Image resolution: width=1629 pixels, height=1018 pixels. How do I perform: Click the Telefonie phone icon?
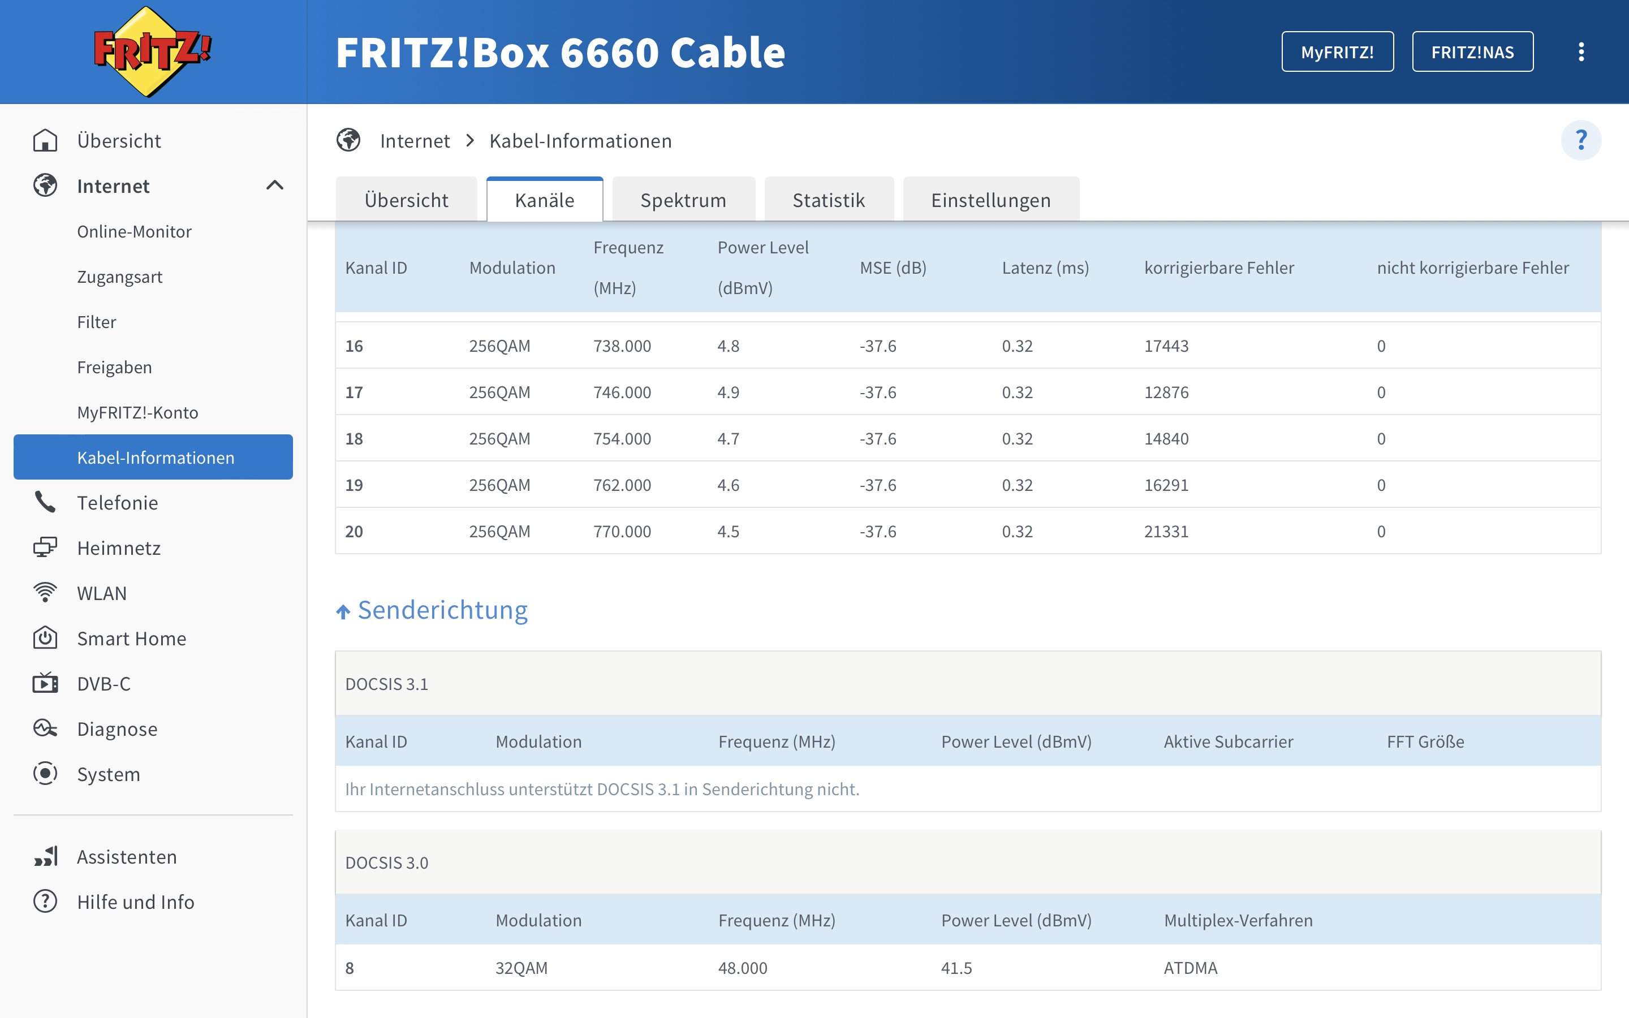45,502
